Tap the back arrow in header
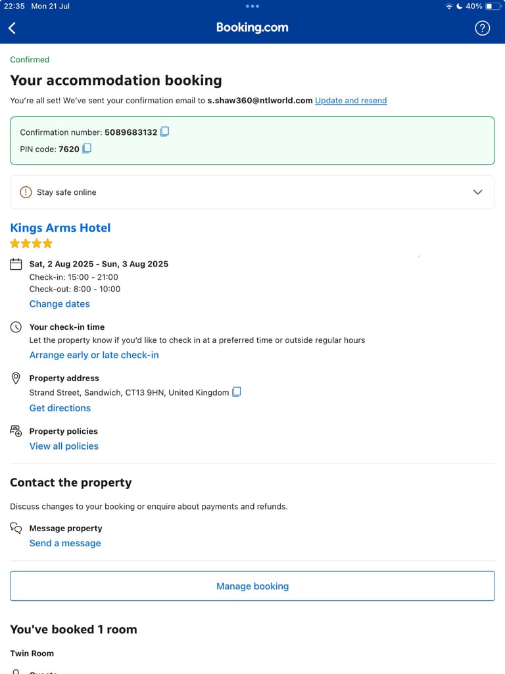Screen dimensions: 505x674 12,28
